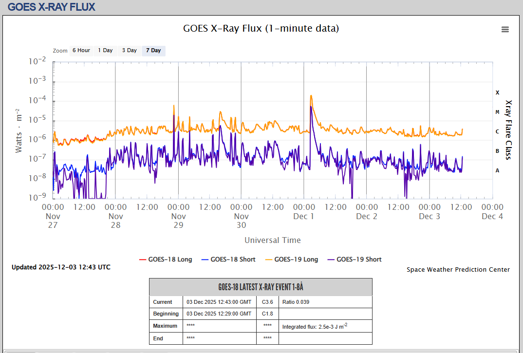Click the Dec 1 flare peak on chart
The width and height of the screenshot is (523, 353).
[311, 96]
